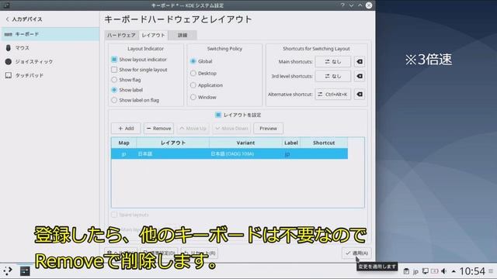Click the Map column header

124,143
